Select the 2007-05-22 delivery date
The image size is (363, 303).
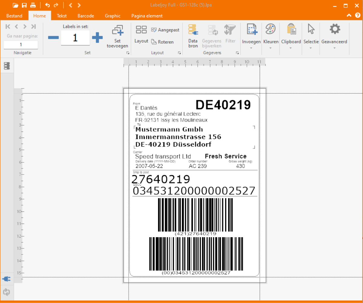coord(149,166)
